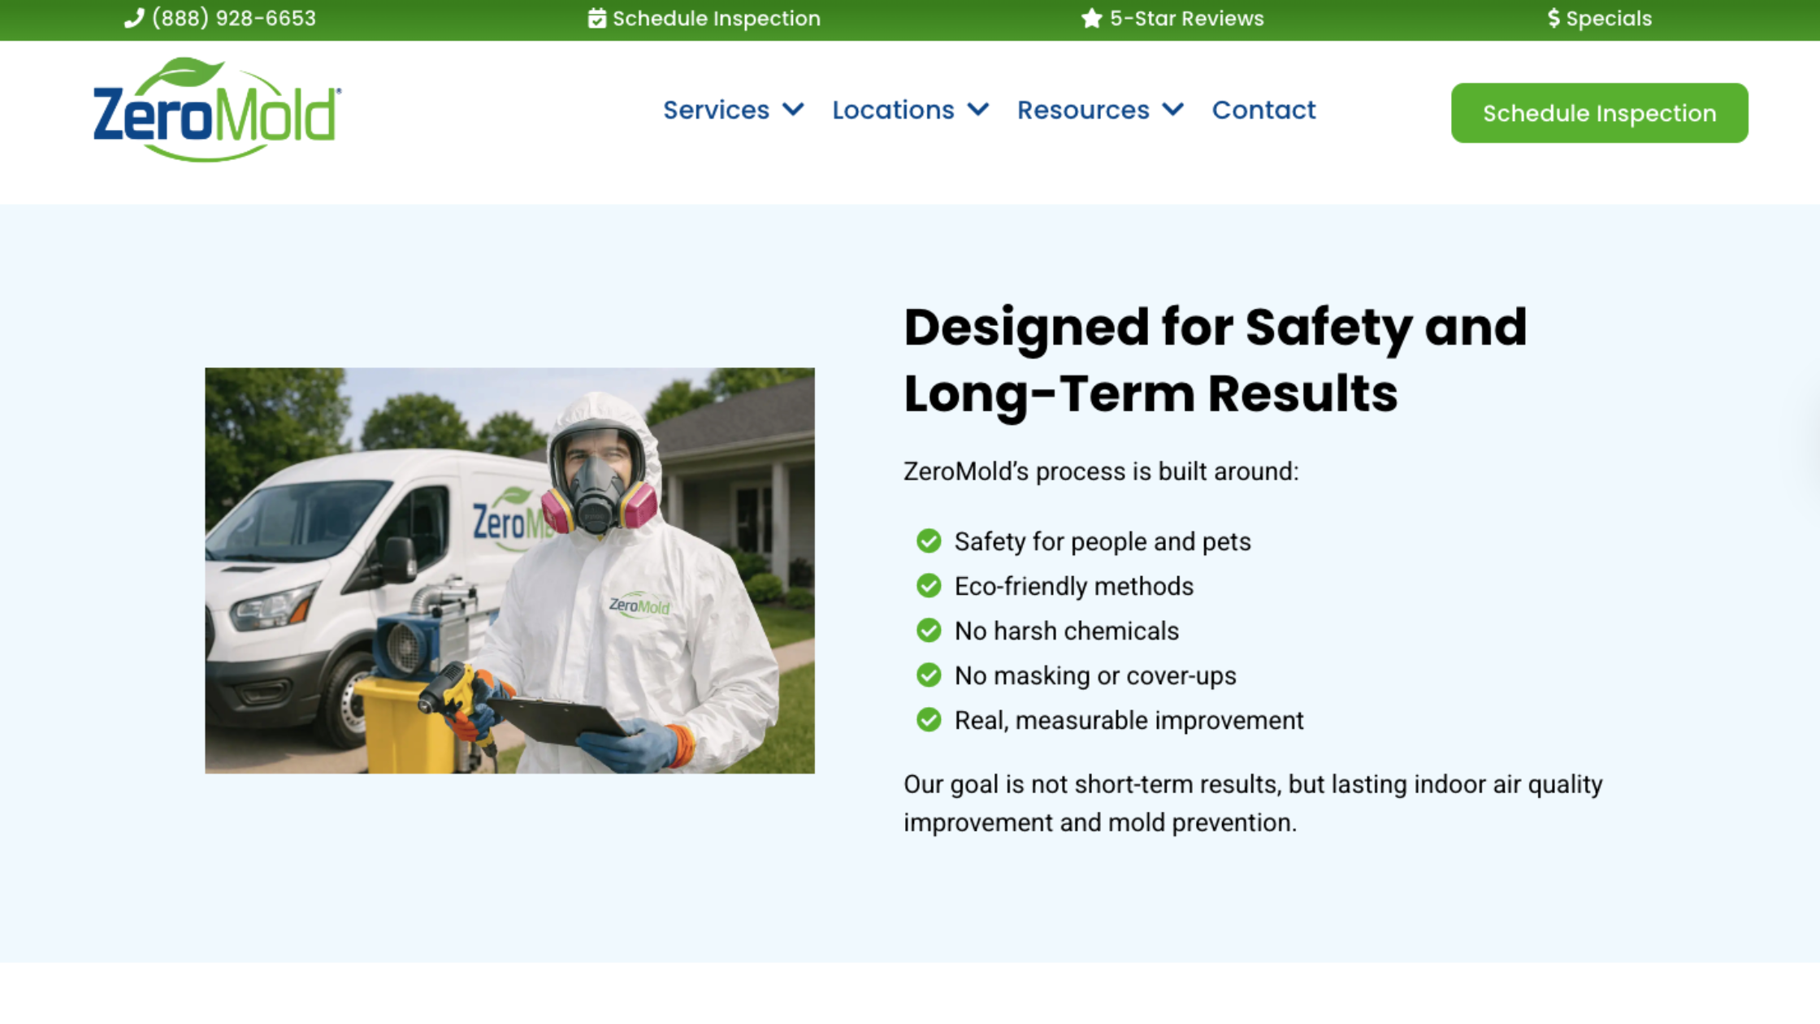The width and height of the screenshot is (1820, 1024).
Task: Open the Specials link in top bar
Action: click(1609, 18)
